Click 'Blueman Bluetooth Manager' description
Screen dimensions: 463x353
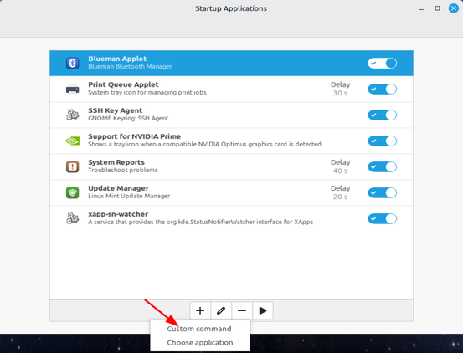click(x=130, y=67)
